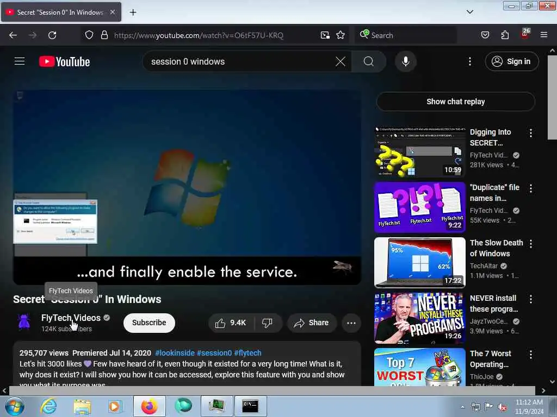
Task: Open extension icon with 26 badge
Action: [x=525, y=34]
